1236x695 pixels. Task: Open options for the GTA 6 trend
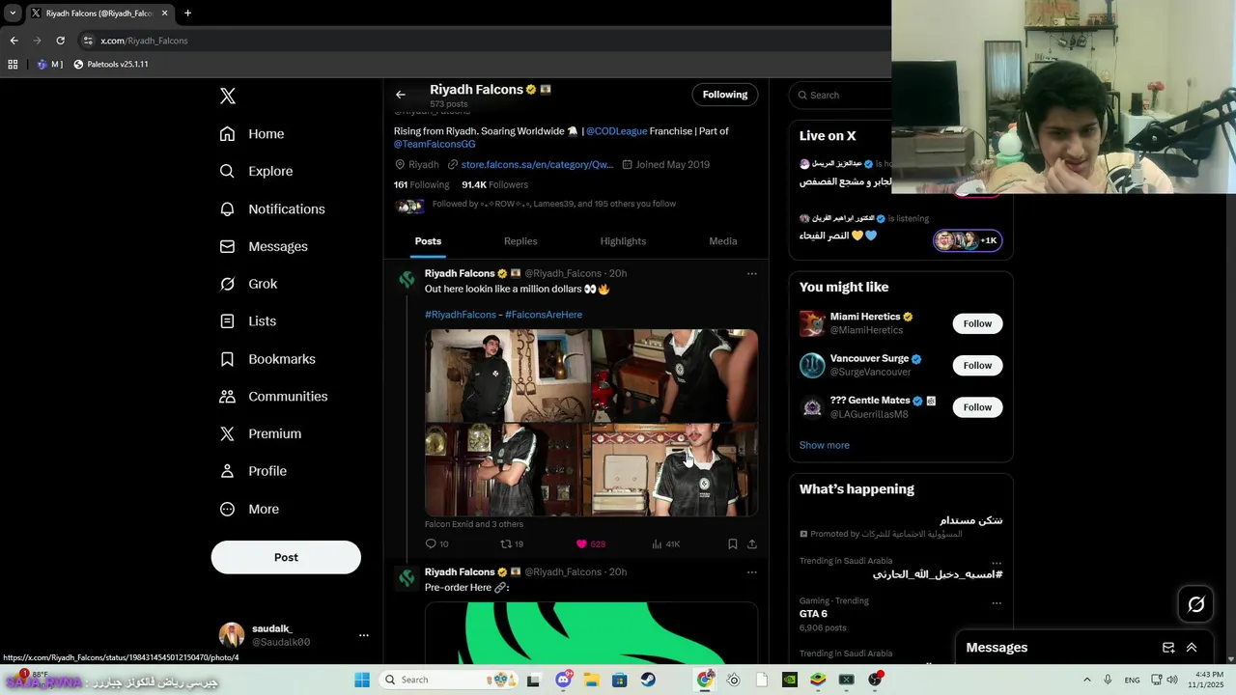996,603
